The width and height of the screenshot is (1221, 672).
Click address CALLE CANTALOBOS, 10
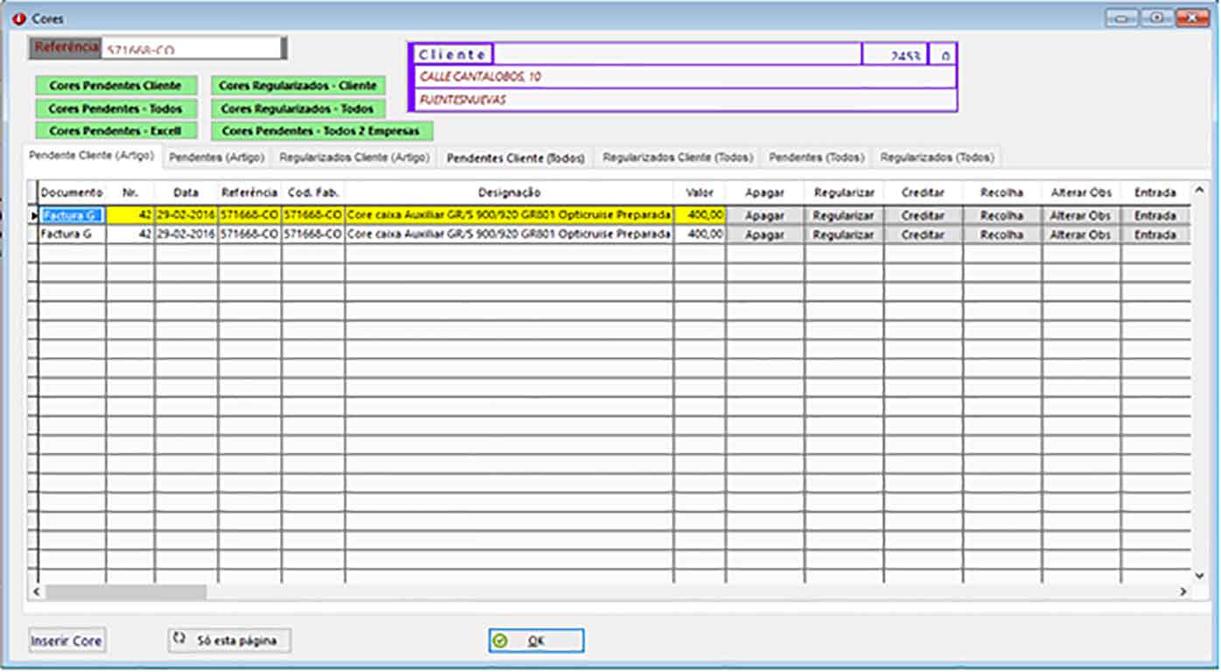481,77
